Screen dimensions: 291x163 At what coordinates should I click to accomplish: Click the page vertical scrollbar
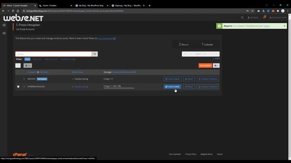tap(290, 87)
